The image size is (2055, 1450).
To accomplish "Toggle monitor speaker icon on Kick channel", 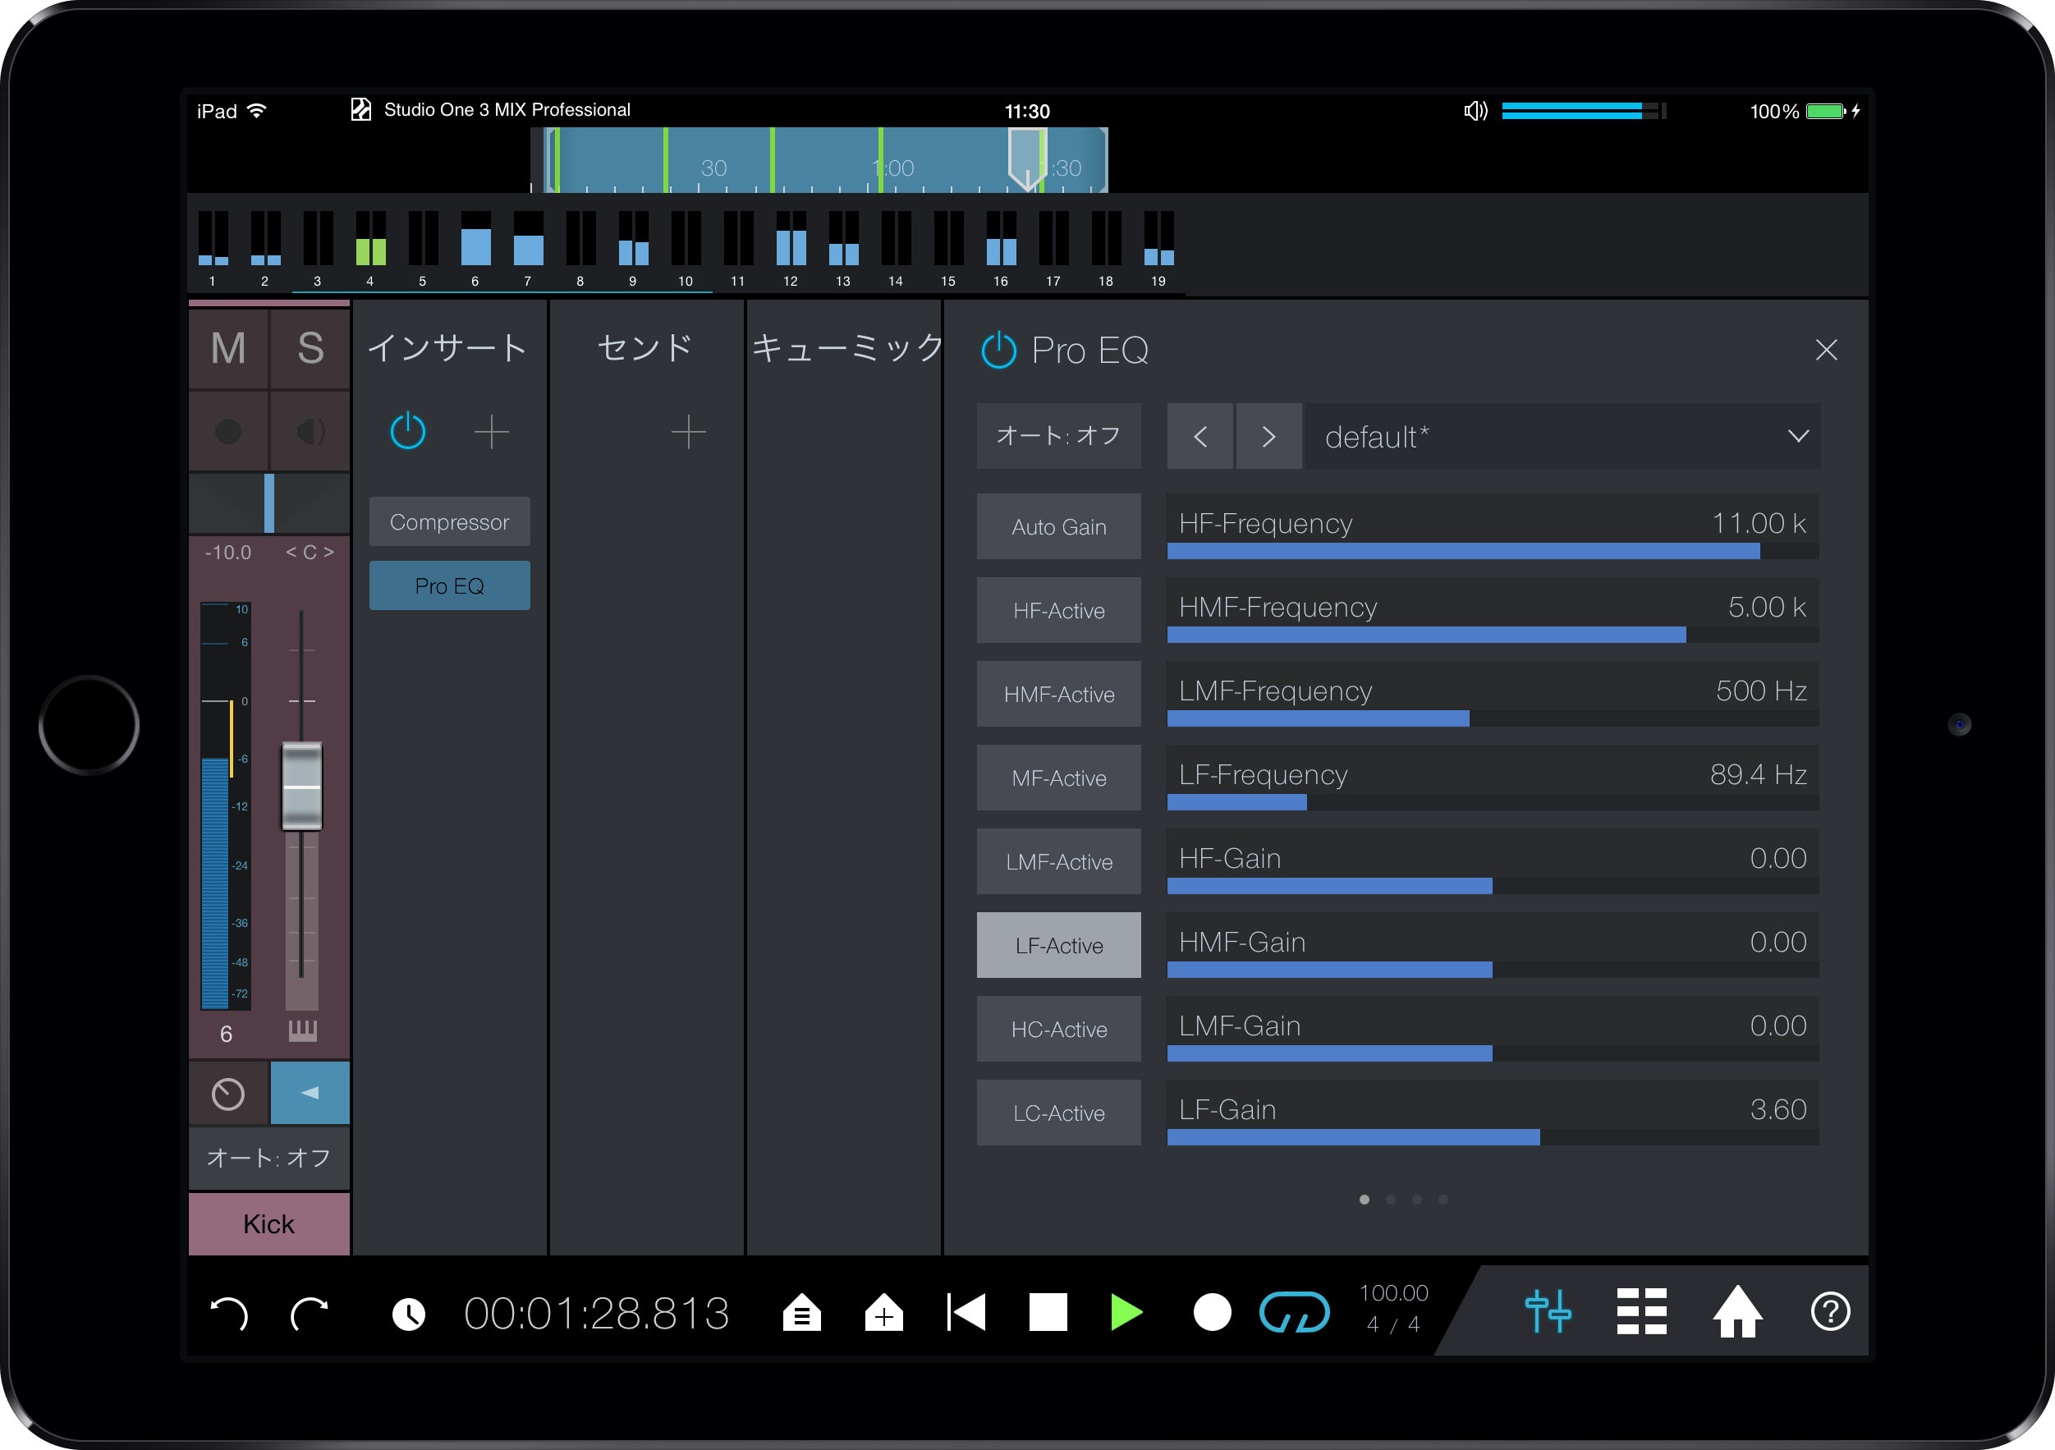I will coord(310,431).
